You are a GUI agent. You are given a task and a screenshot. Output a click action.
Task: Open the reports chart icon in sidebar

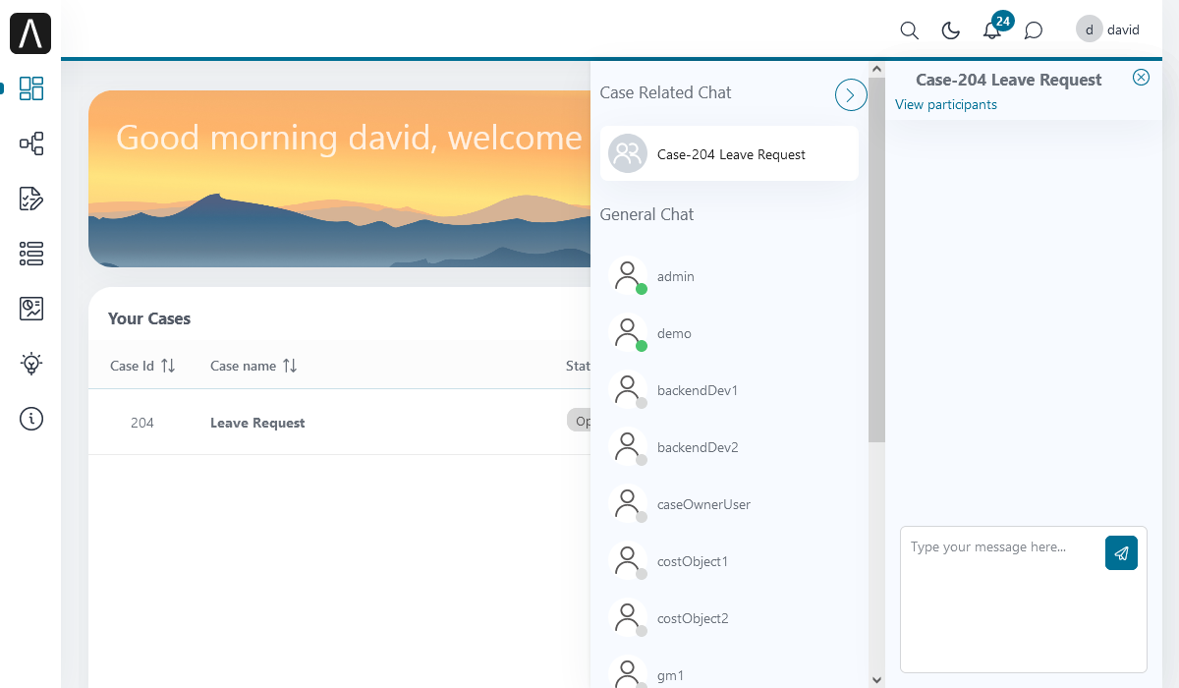31,309
